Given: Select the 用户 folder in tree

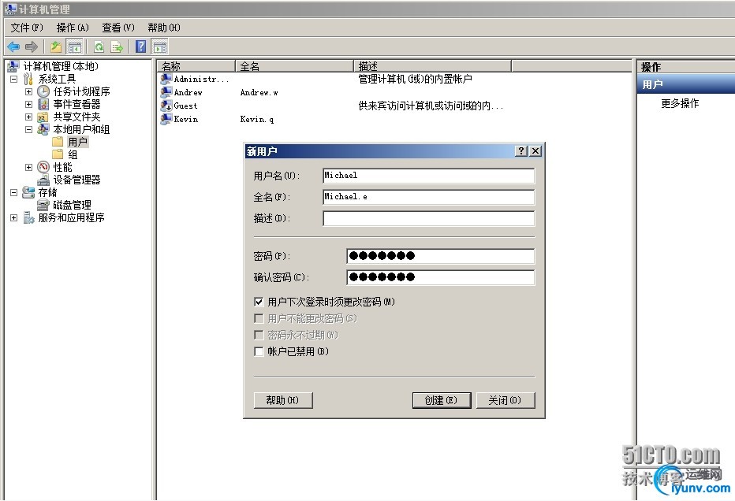Looking at the screenshot, I should click(x=77, y=142).
